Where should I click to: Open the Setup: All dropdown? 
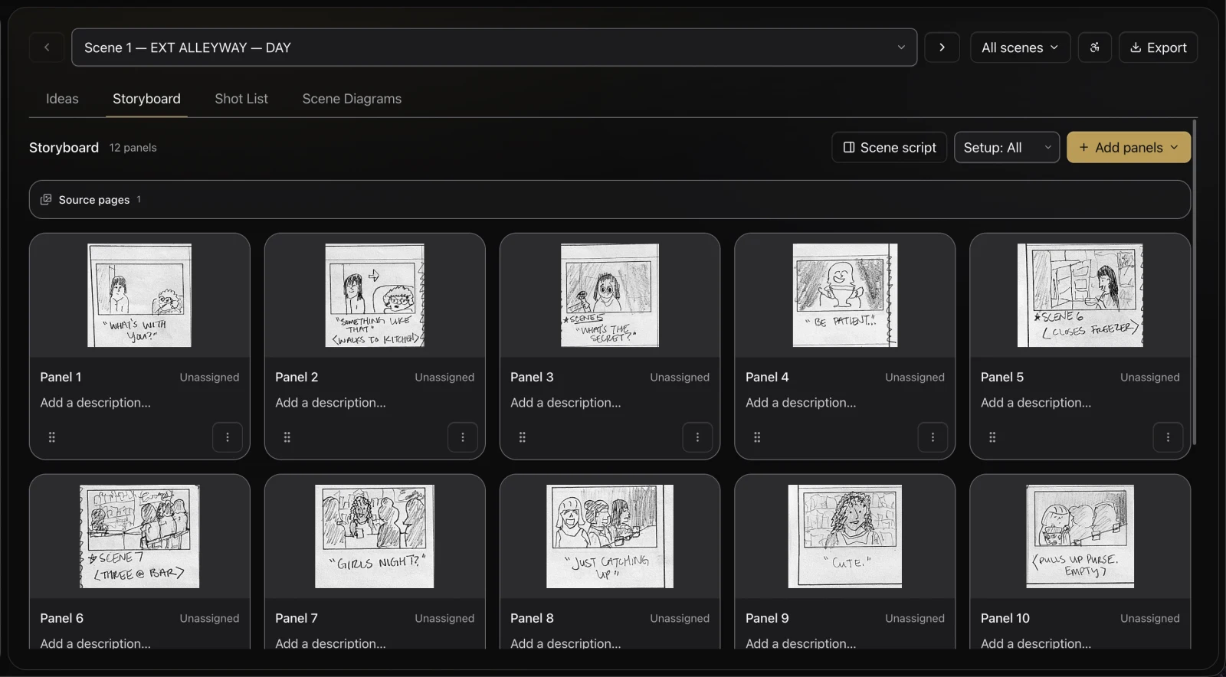click(1007, 147)
